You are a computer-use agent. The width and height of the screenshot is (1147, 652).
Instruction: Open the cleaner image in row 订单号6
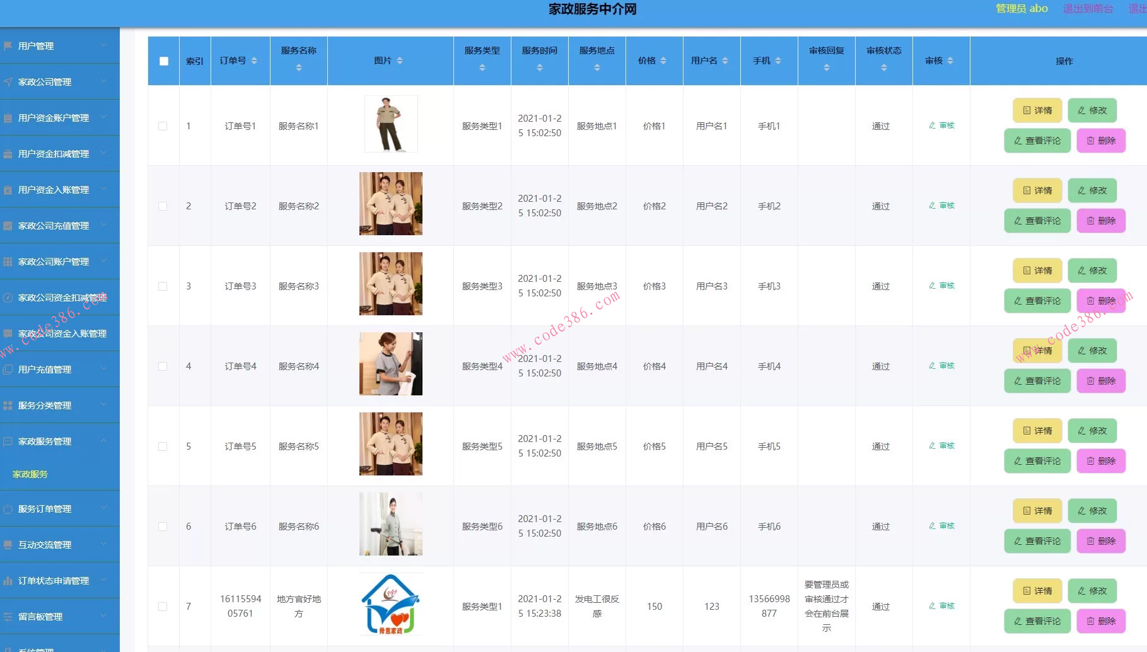391,524
